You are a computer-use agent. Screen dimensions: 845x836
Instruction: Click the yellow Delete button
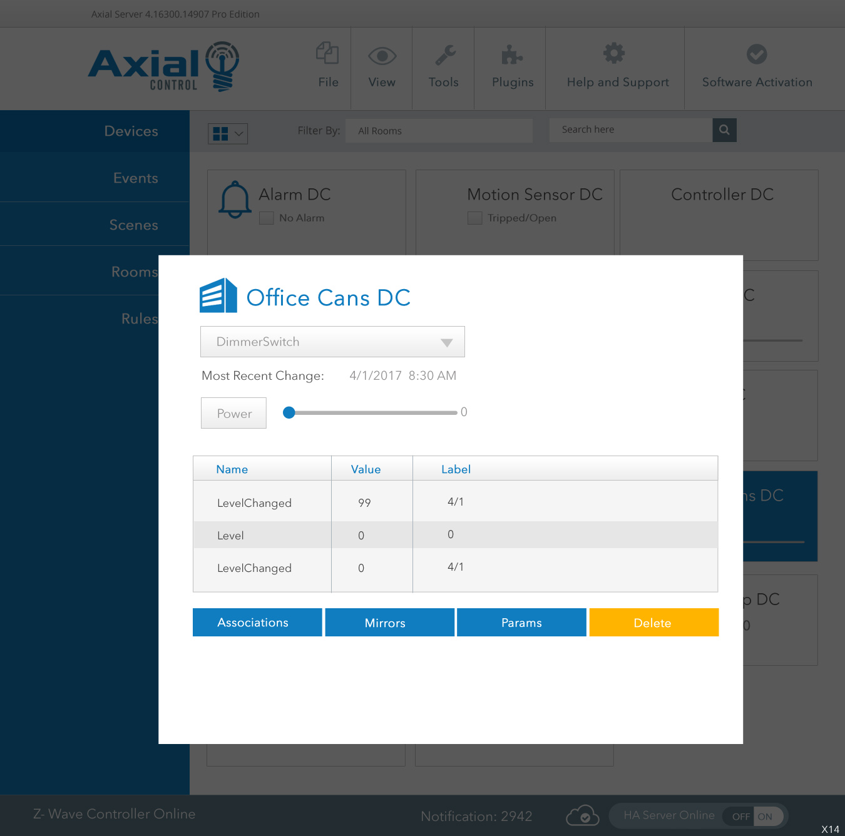(653, 623)
